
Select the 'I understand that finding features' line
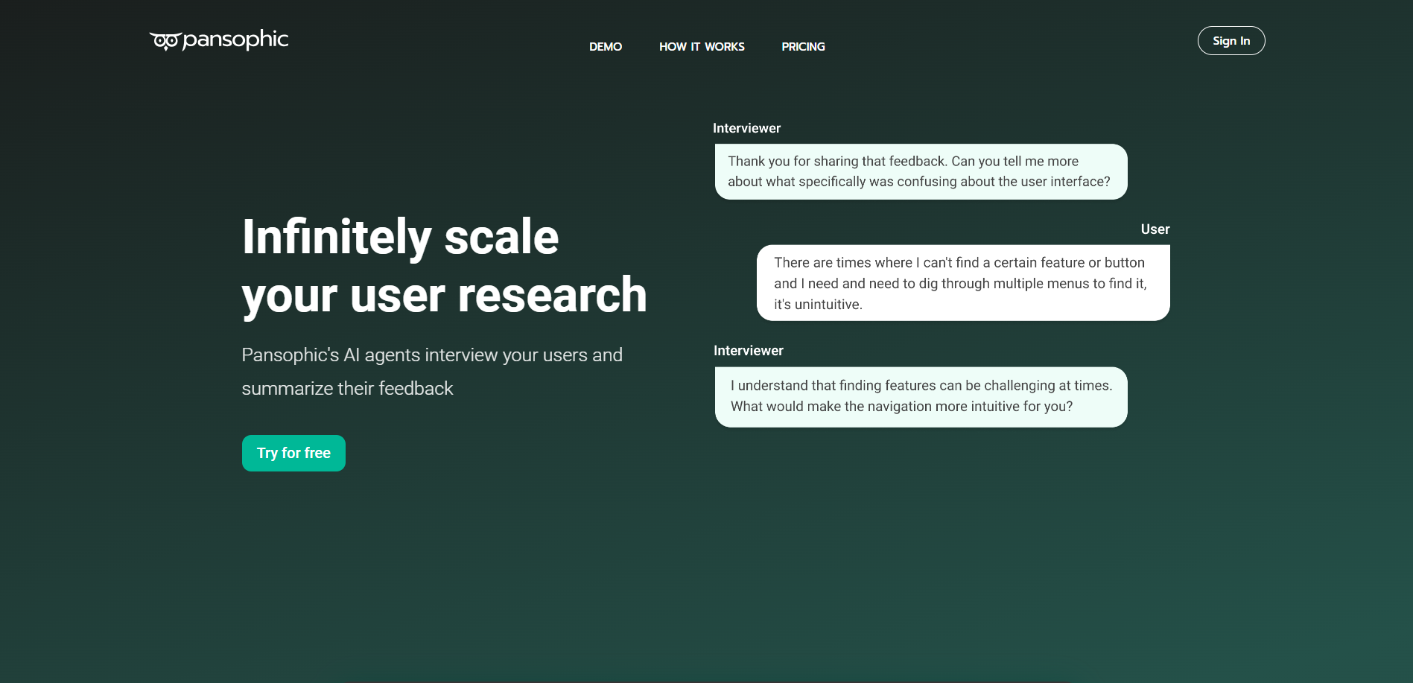tap(921, 386)
